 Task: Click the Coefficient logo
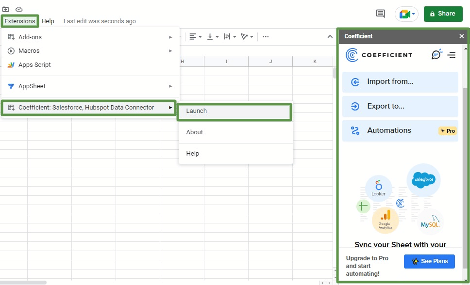click(x=379, y=55)
